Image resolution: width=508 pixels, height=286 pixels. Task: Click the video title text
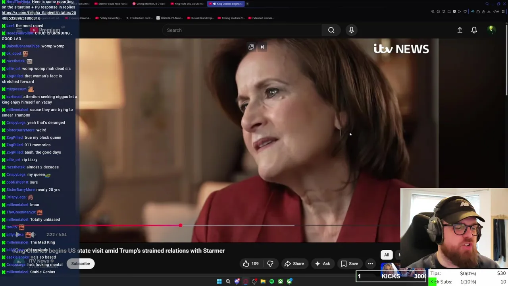pyautogui.click(x=119, y=251)
